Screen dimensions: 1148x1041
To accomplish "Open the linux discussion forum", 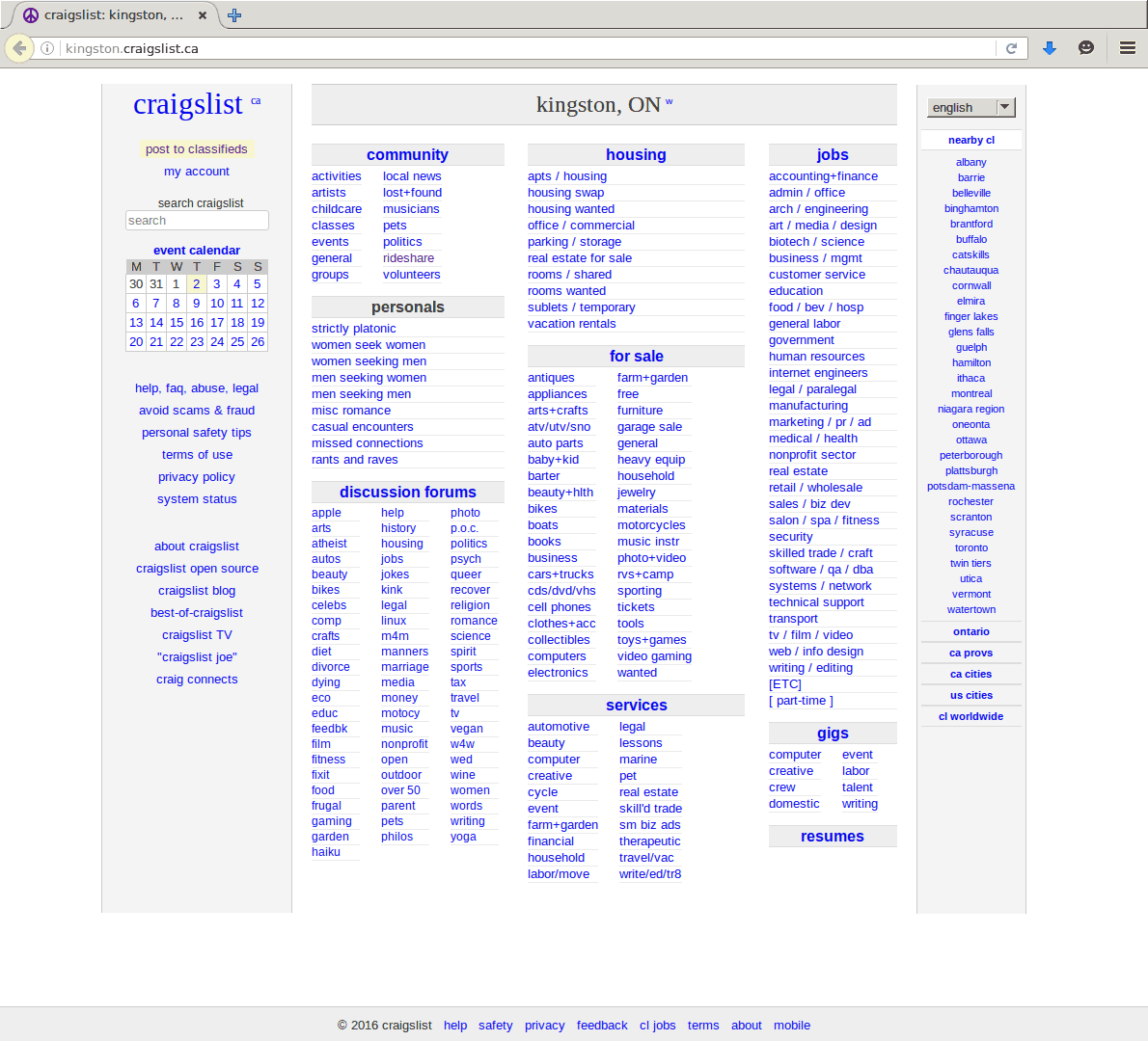I will pyautogui.click(x=394, y=621).
